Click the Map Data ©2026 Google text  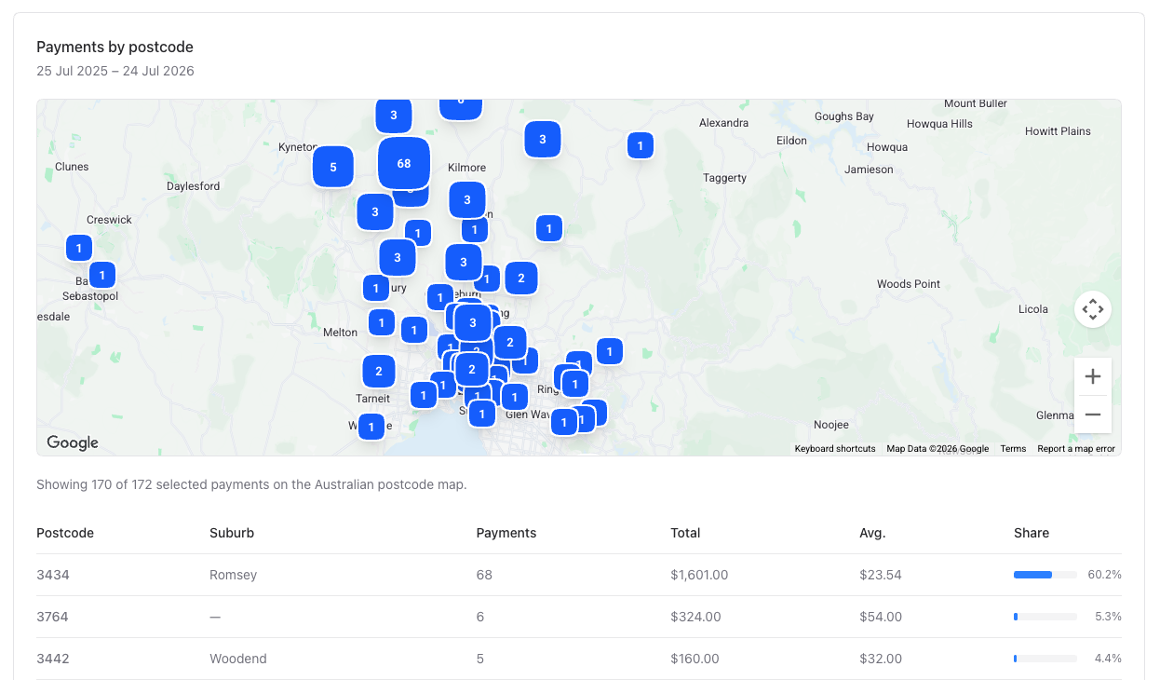pos(937,449)
